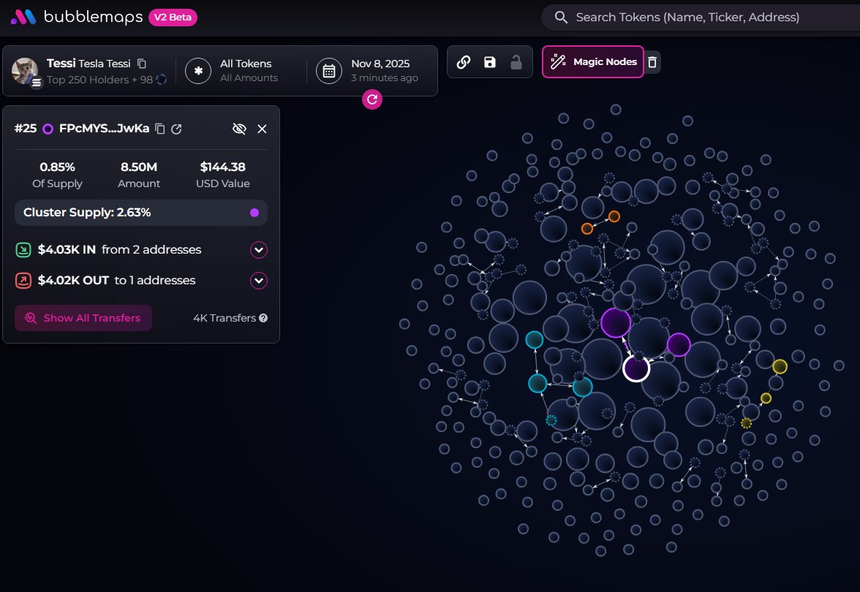Click the bubblemaps logo
The height and width of the screenshot is (592, 860).
(x=76, y=17)
